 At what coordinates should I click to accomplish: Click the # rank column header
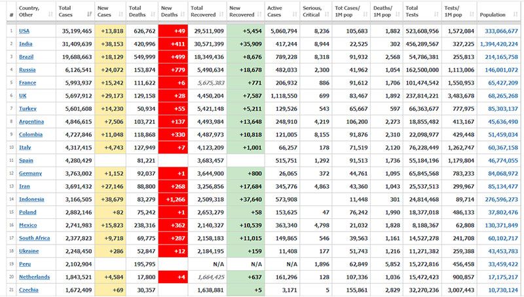[11, 14]
